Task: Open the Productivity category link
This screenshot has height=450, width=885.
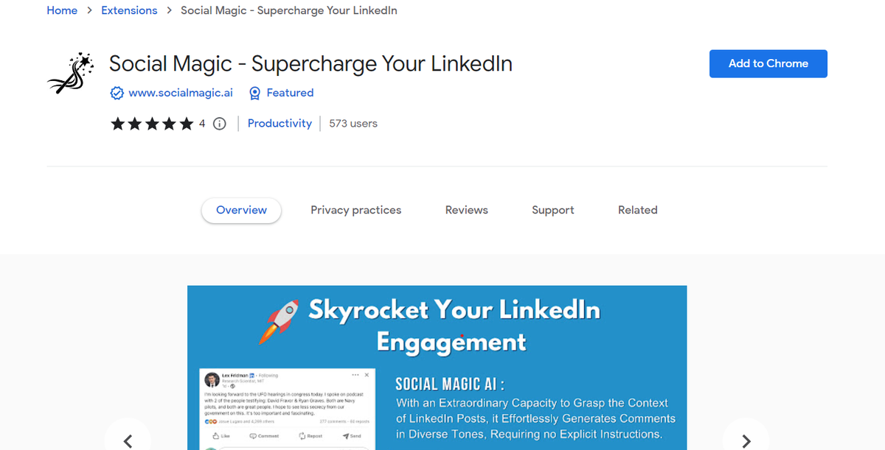Action: (x=280, y=124)
